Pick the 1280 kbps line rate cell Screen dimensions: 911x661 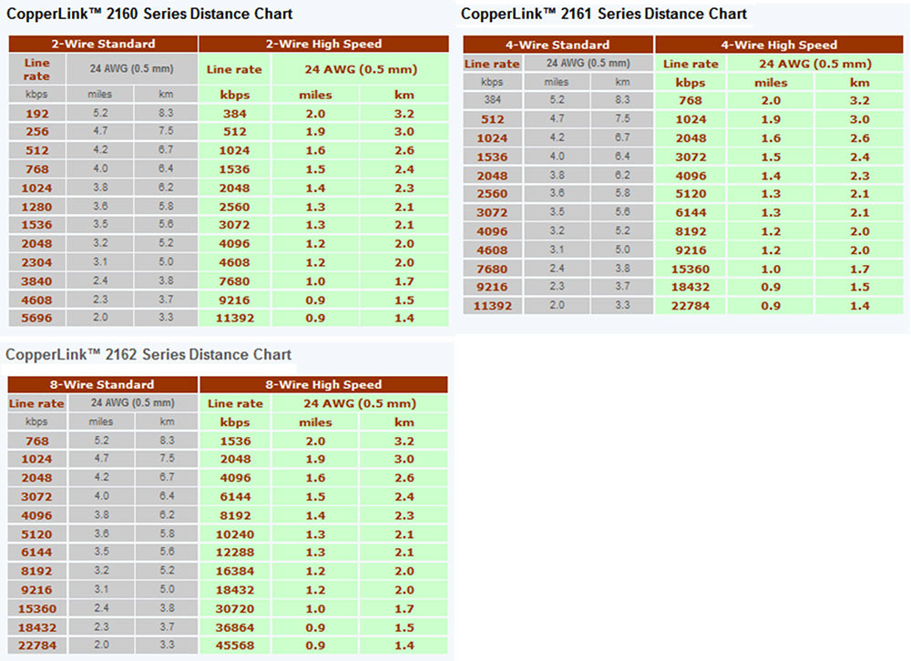click(x=37, y=207)
